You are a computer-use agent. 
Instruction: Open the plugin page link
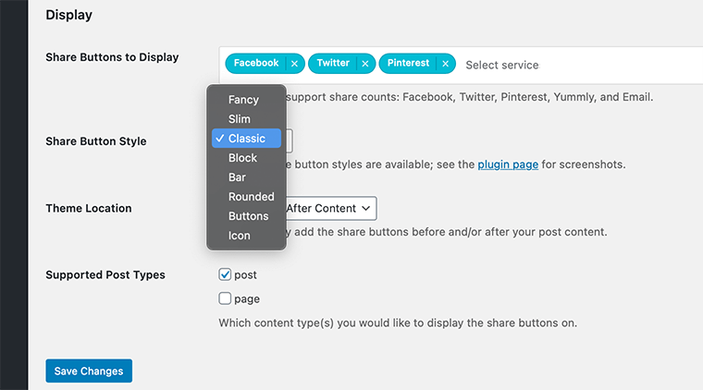[508, 165]
